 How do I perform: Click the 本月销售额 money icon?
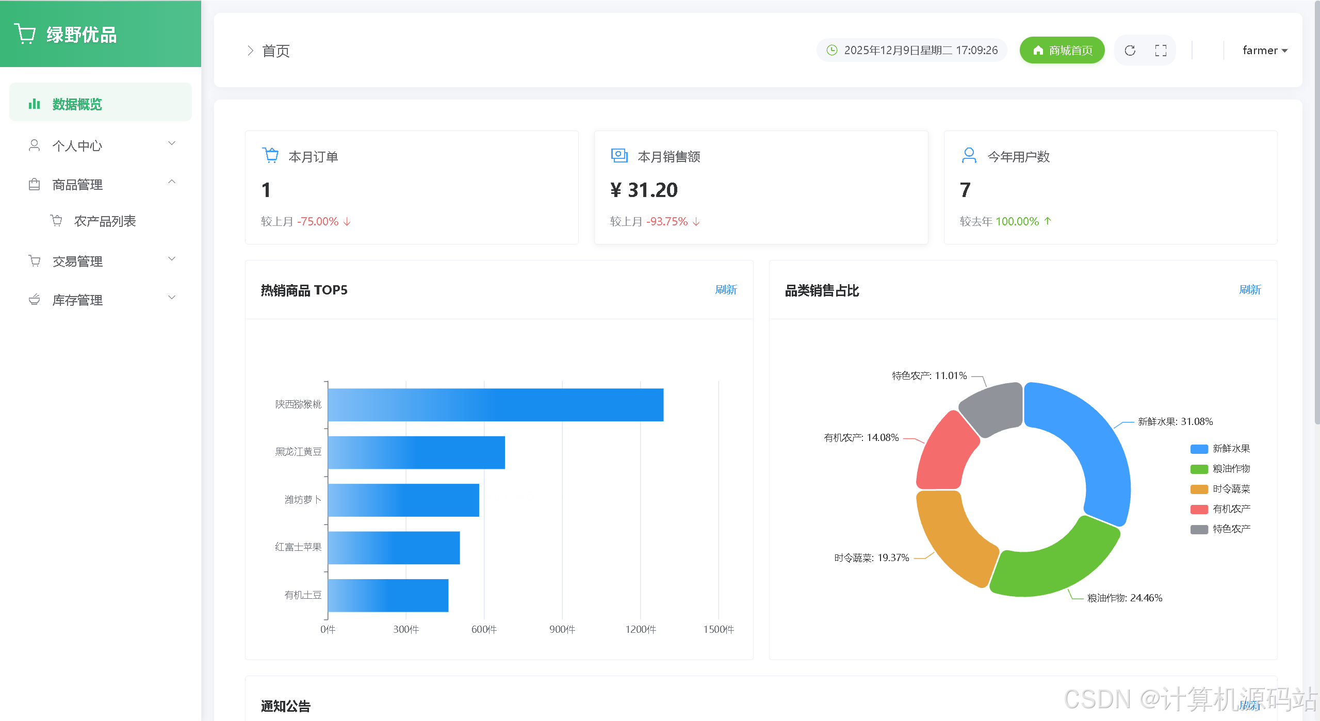point(619,155)
